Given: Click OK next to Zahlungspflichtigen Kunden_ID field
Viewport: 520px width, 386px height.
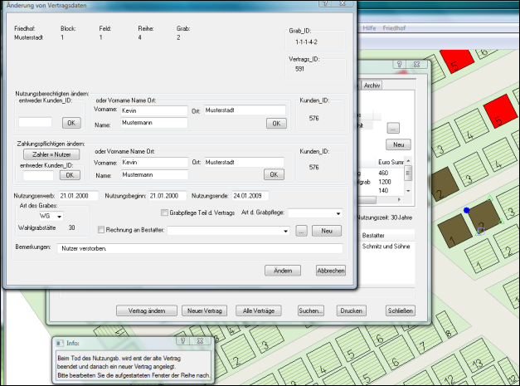Looking at the screenshot, I should coord(70,175).
